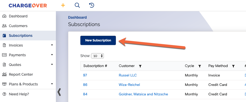
Task: Open Report Center menu item
Action: pos(21,74)
